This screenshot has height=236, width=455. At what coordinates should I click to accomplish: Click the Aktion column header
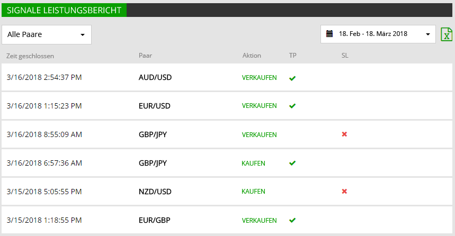pyautogui.click(x=252, y=56)
